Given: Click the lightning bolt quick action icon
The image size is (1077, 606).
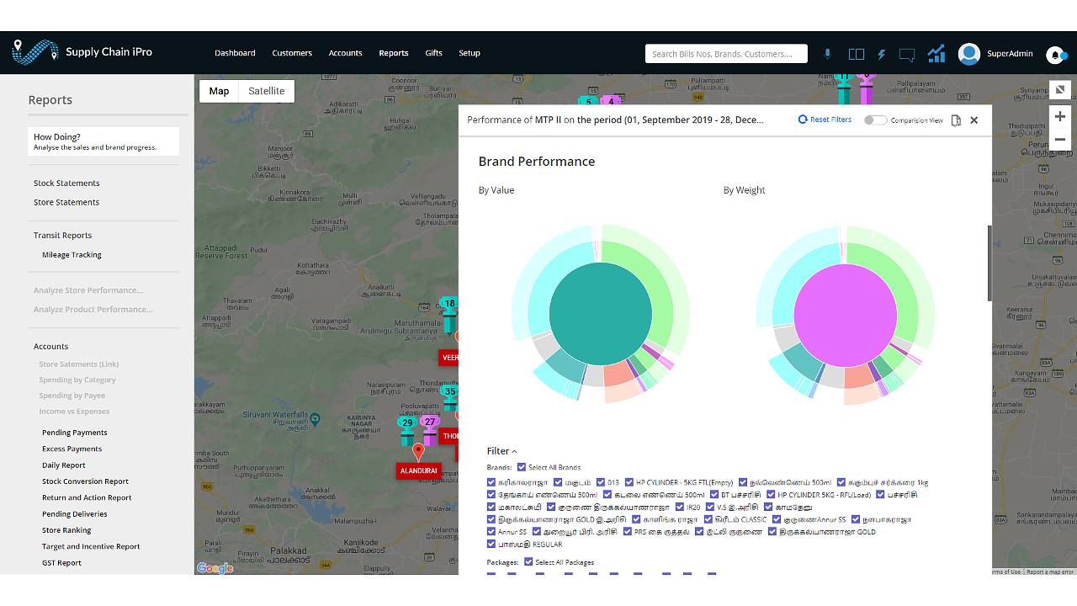Looking at the screenshot, I should pos(882,54).
